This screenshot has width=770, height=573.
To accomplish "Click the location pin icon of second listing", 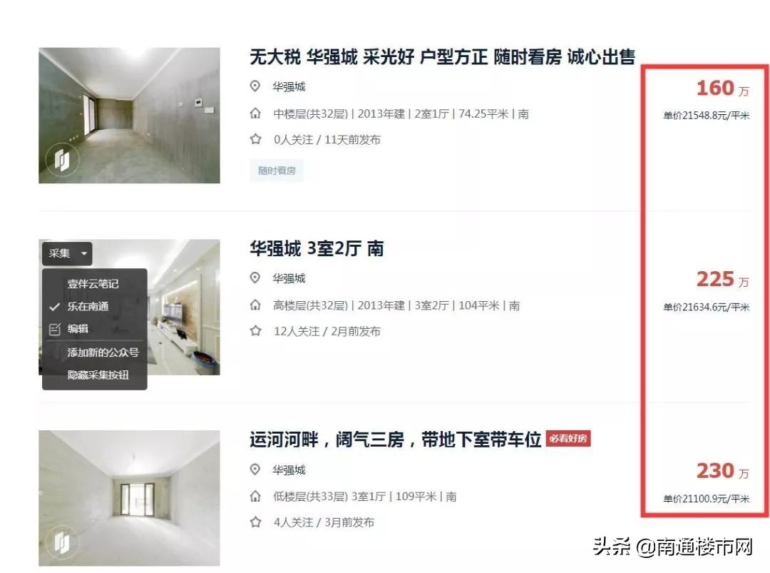I will [255, 278].
